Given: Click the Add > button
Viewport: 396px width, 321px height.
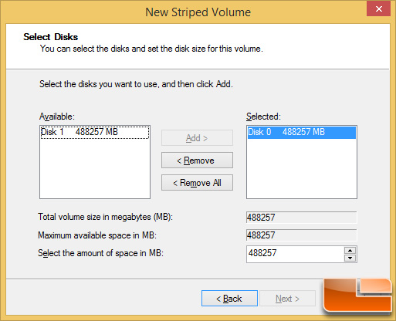Looking at the screenshot, I should point(197,138).
